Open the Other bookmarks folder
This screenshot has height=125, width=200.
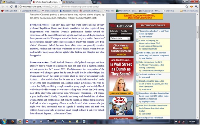click(x=189, y=11)
